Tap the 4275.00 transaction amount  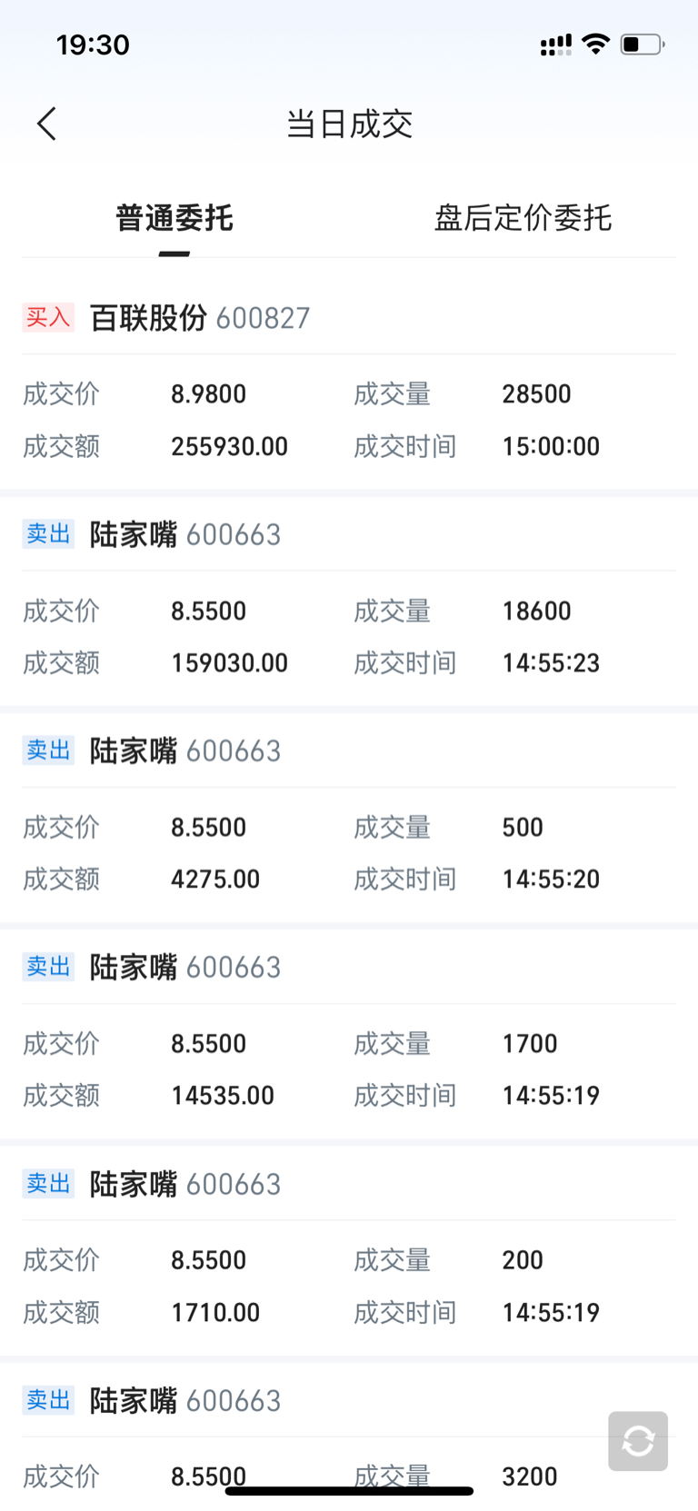(215, 879)
